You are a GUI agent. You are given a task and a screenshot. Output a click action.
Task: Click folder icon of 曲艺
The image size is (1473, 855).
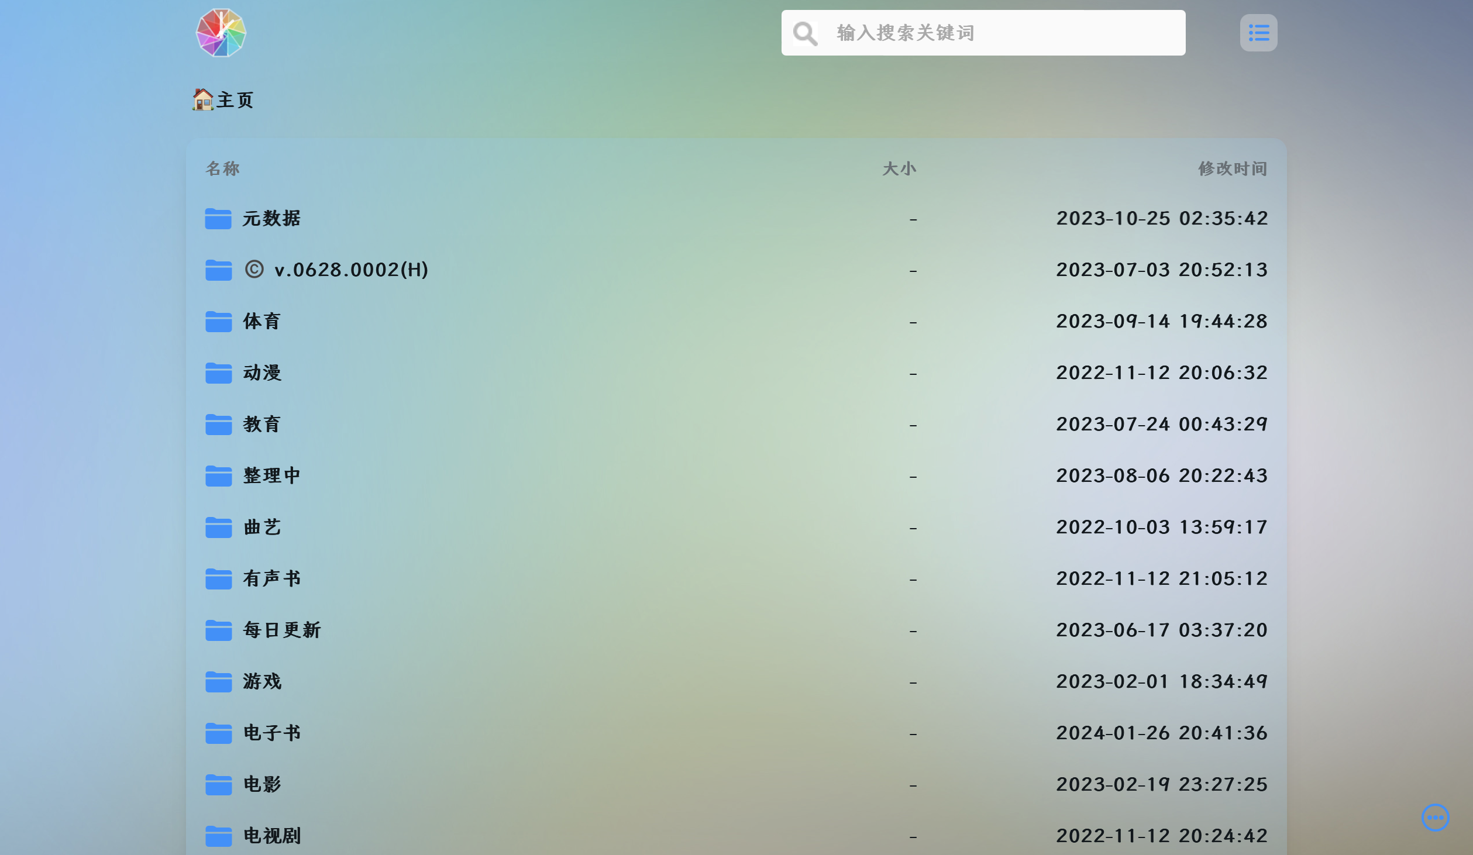coord(218,528)
